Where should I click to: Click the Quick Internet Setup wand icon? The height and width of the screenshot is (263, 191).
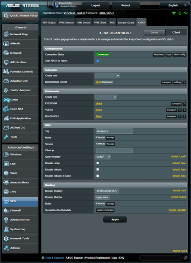pos(6,16)
